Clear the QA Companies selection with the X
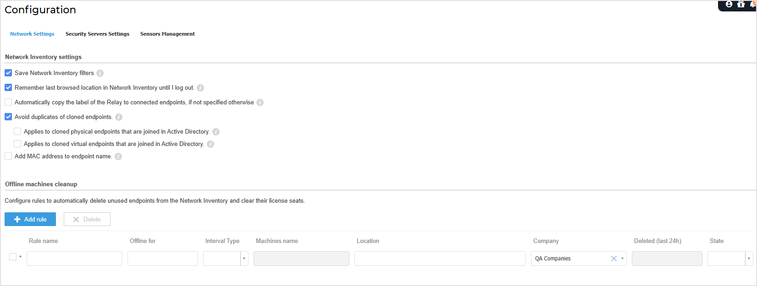757x286 pixels. pos(614,259)
